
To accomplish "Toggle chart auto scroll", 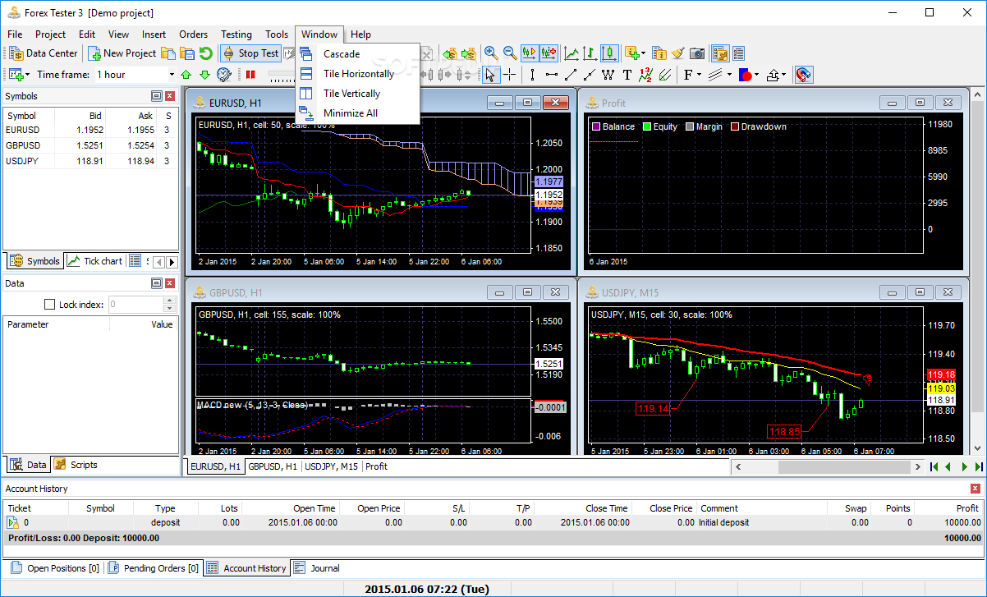I will (530, 53).
